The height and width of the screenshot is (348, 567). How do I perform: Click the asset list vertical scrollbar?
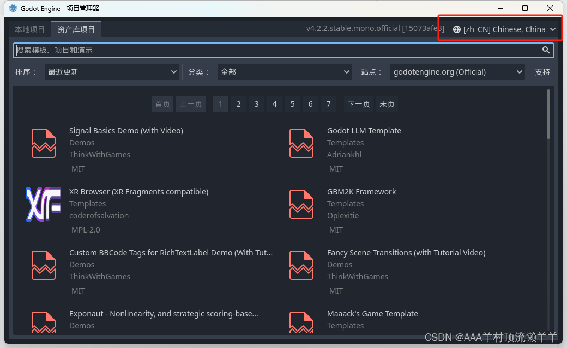pos(548,114)
